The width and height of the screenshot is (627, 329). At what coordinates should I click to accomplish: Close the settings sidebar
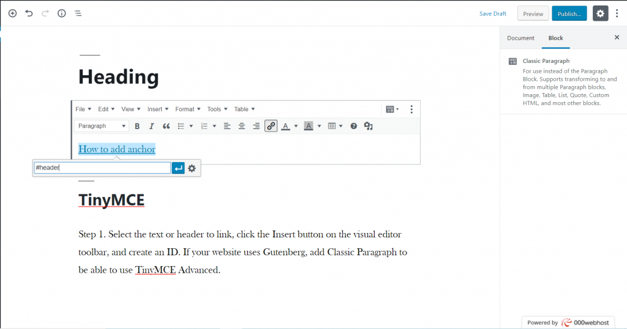pyautogui.click(x=617, y=37)
